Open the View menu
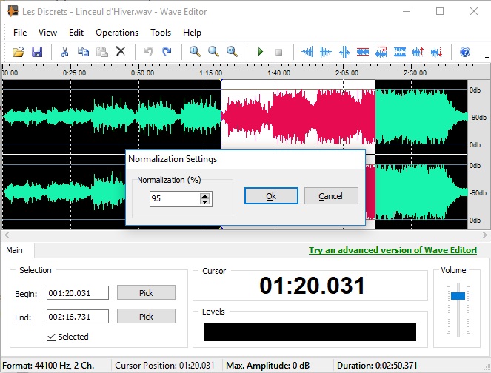 [47, 33]
